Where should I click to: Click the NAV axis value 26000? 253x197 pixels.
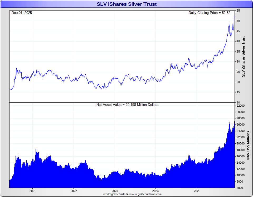pyautogui.click(x=240, y=125)
